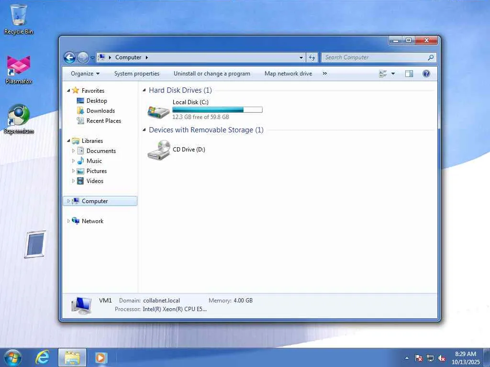Open the recent pages dropdown beside navigation arrows
This screenshot has height=367, width=490.
(92, 58)
